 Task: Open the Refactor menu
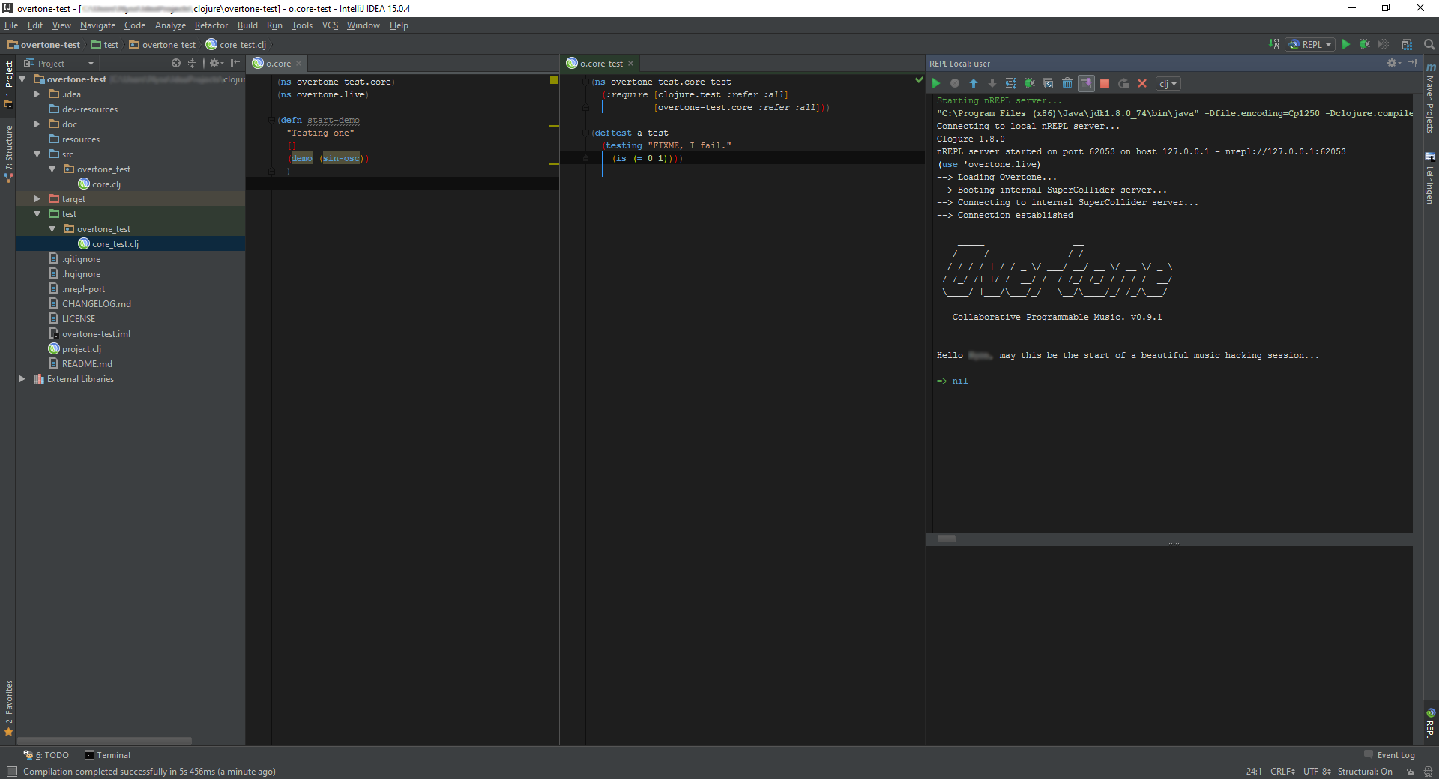[211, 25]
